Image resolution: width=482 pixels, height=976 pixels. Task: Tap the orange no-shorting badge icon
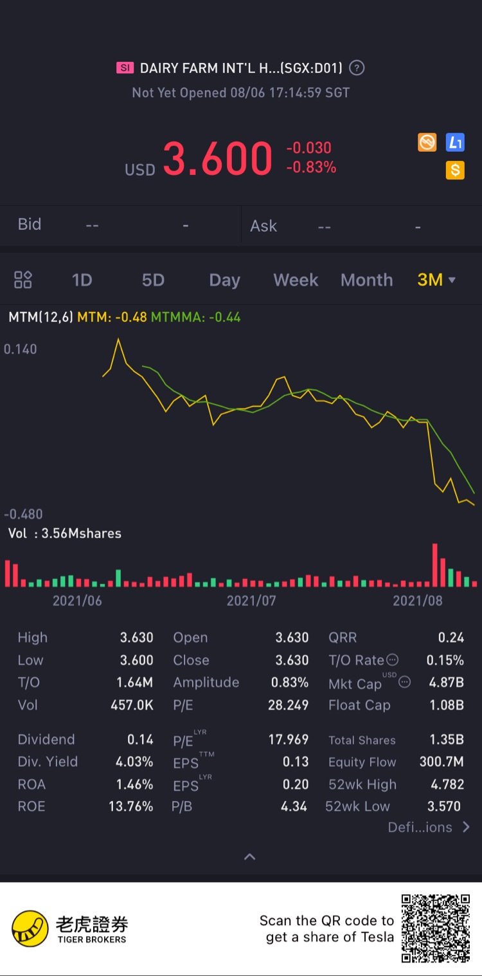427,142
